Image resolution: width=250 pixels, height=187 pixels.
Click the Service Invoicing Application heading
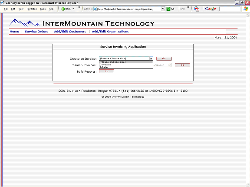point(123,47)
